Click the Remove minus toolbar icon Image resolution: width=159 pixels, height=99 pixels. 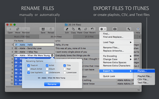point(26,29)
